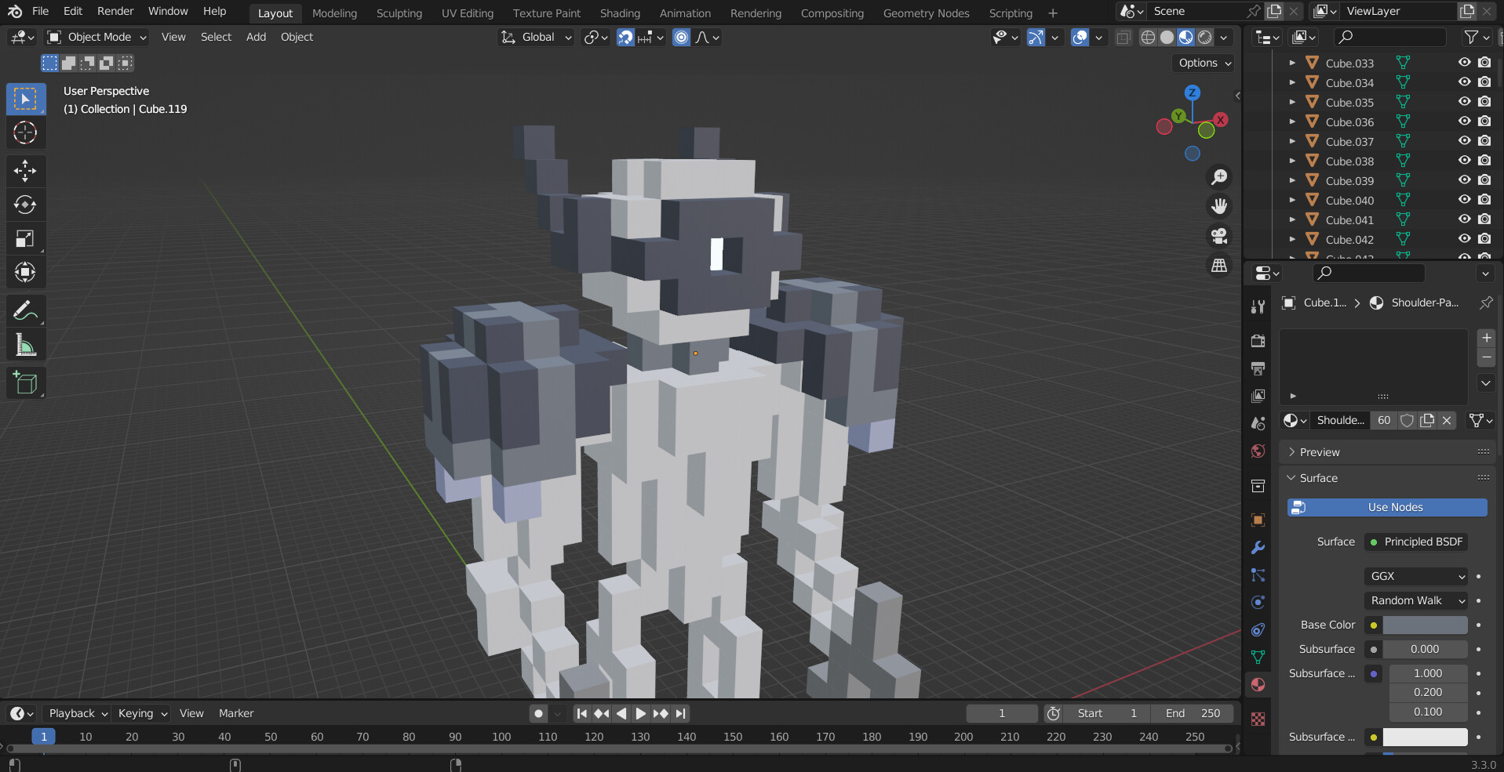Screen dimensions: 1504x772
Task: Select the Add Cube tool
Action: click(26, 383)
